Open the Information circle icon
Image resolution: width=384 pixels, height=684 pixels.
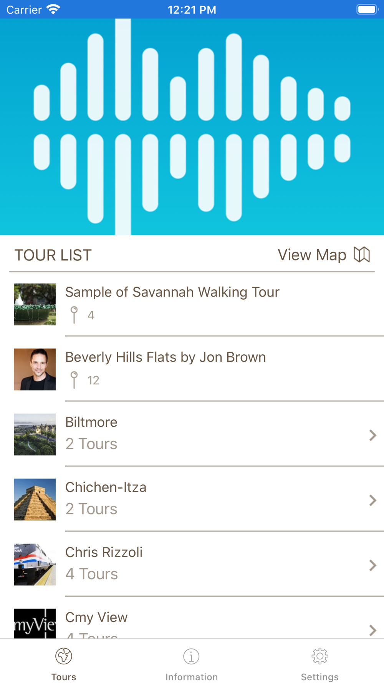coord(191,656)
